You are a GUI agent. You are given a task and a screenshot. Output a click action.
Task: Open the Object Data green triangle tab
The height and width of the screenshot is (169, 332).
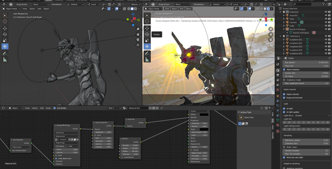coord(278,120)
